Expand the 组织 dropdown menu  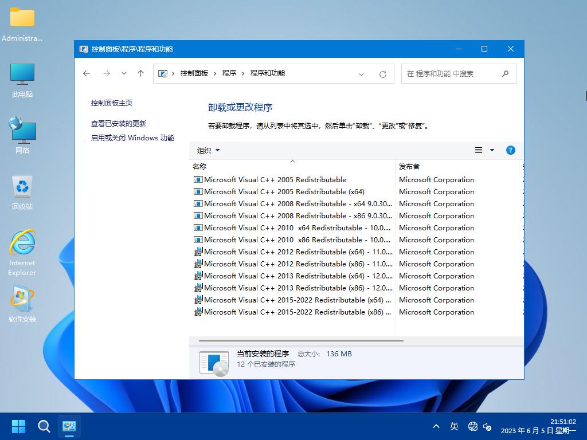208,150
